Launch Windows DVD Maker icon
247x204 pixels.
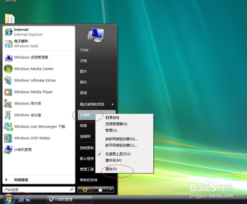coord(8,138)
